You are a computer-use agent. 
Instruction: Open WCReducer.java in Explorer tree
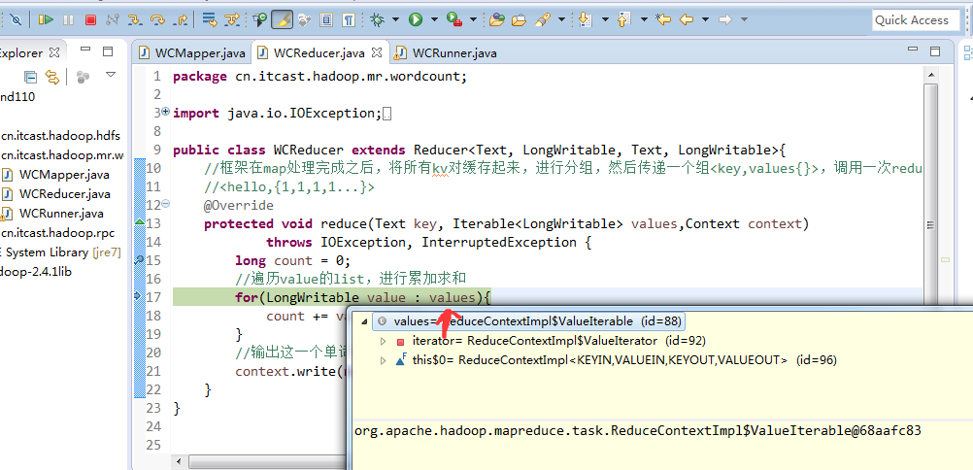pos(57,193)
